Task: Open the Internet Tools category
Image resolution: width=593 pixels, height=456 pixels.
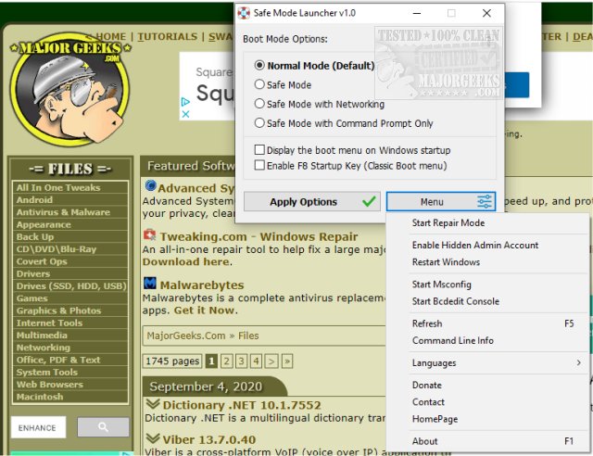Action: [70, 323]
